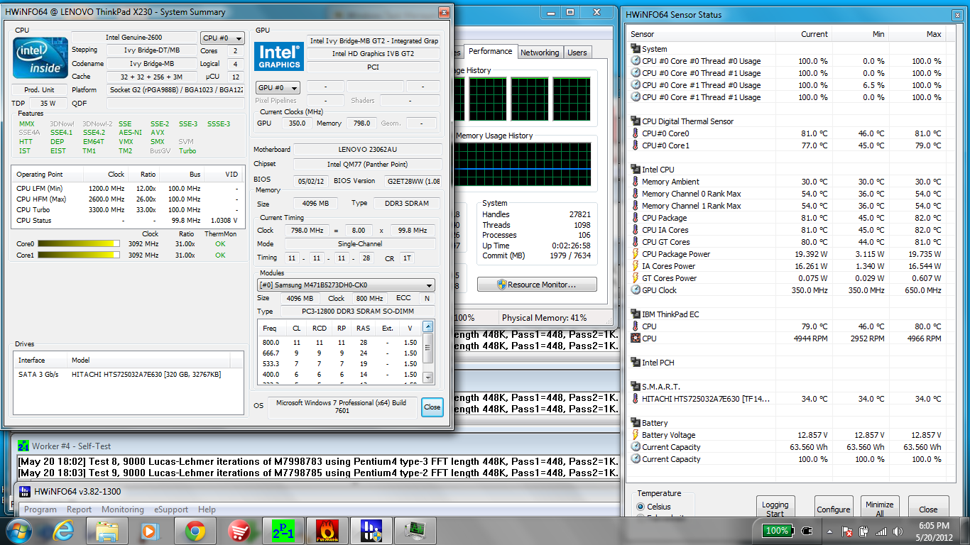Screen dimensions: 970x545
Task: Click the CPU Turbo operating point row
Action: [x=128, y=209]
